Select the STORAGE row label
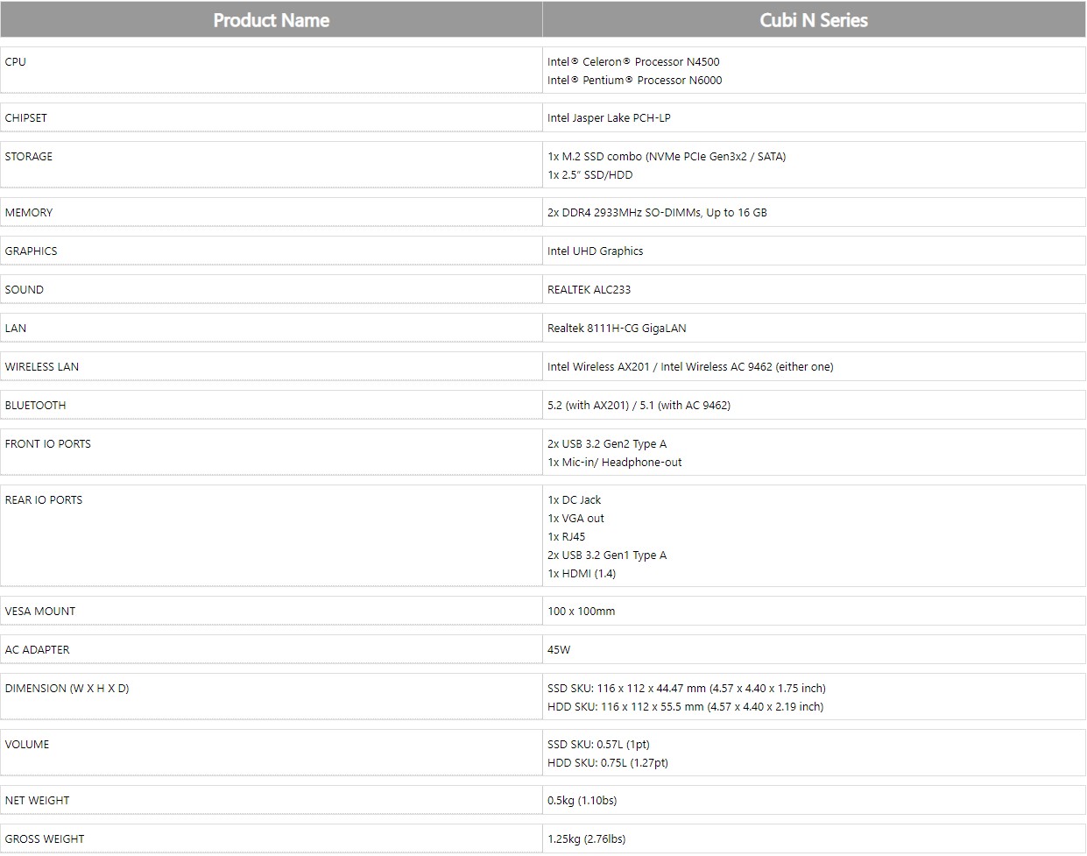Screen dimensions: 1087x856 point(29,157)
